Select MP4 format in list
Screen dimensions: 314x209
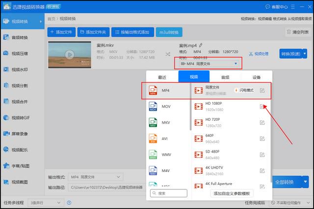pos(168,91)
